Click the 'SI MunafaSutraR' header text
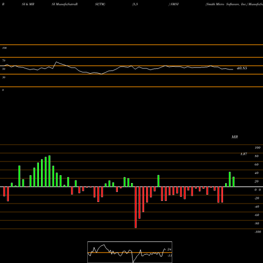 coord(65,4)
